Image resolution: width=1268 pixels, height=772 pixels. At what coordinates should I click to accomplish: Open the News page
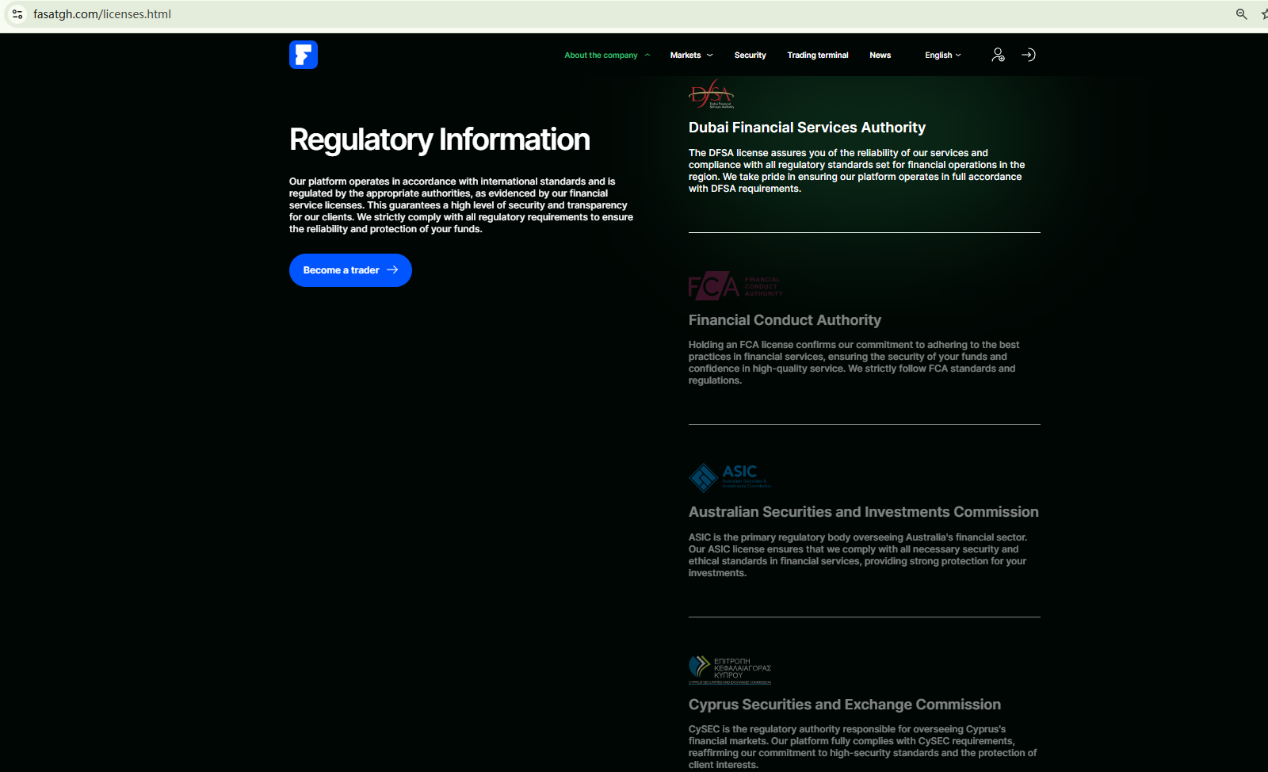click(x=880, y=55)
